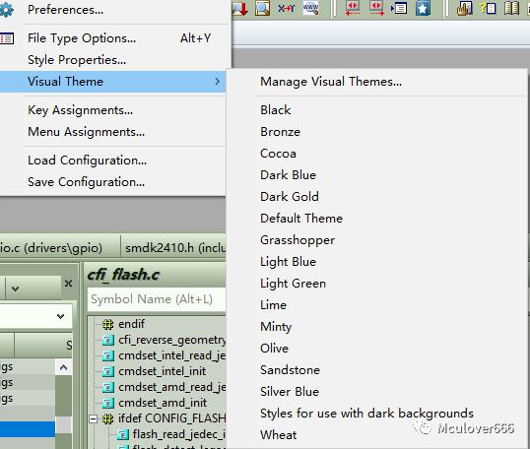The height and width of the screenshot is (449, 530).
Task: Click the up arrow of the list scrollbar
Action: pyautogui.click(x=63, y=367)
